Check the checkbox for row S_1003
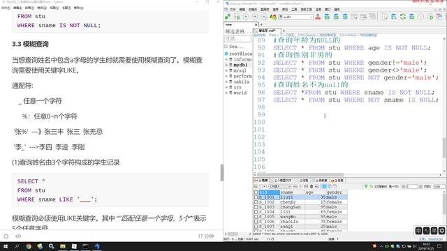 tap(256, 207)
